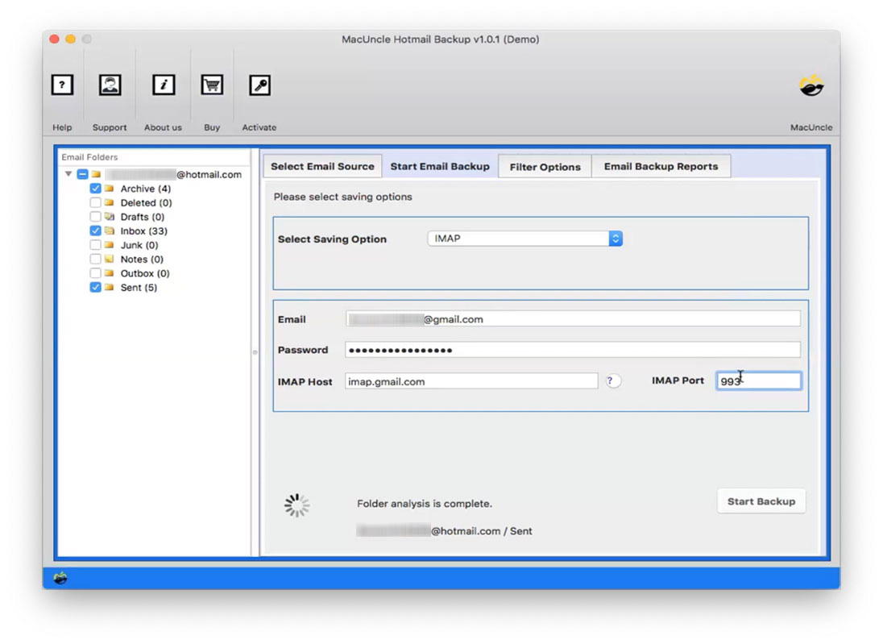Open IMAP Host help via circled question mark
The height and width of the screenshot is (644, 883).
coord(613,380)
